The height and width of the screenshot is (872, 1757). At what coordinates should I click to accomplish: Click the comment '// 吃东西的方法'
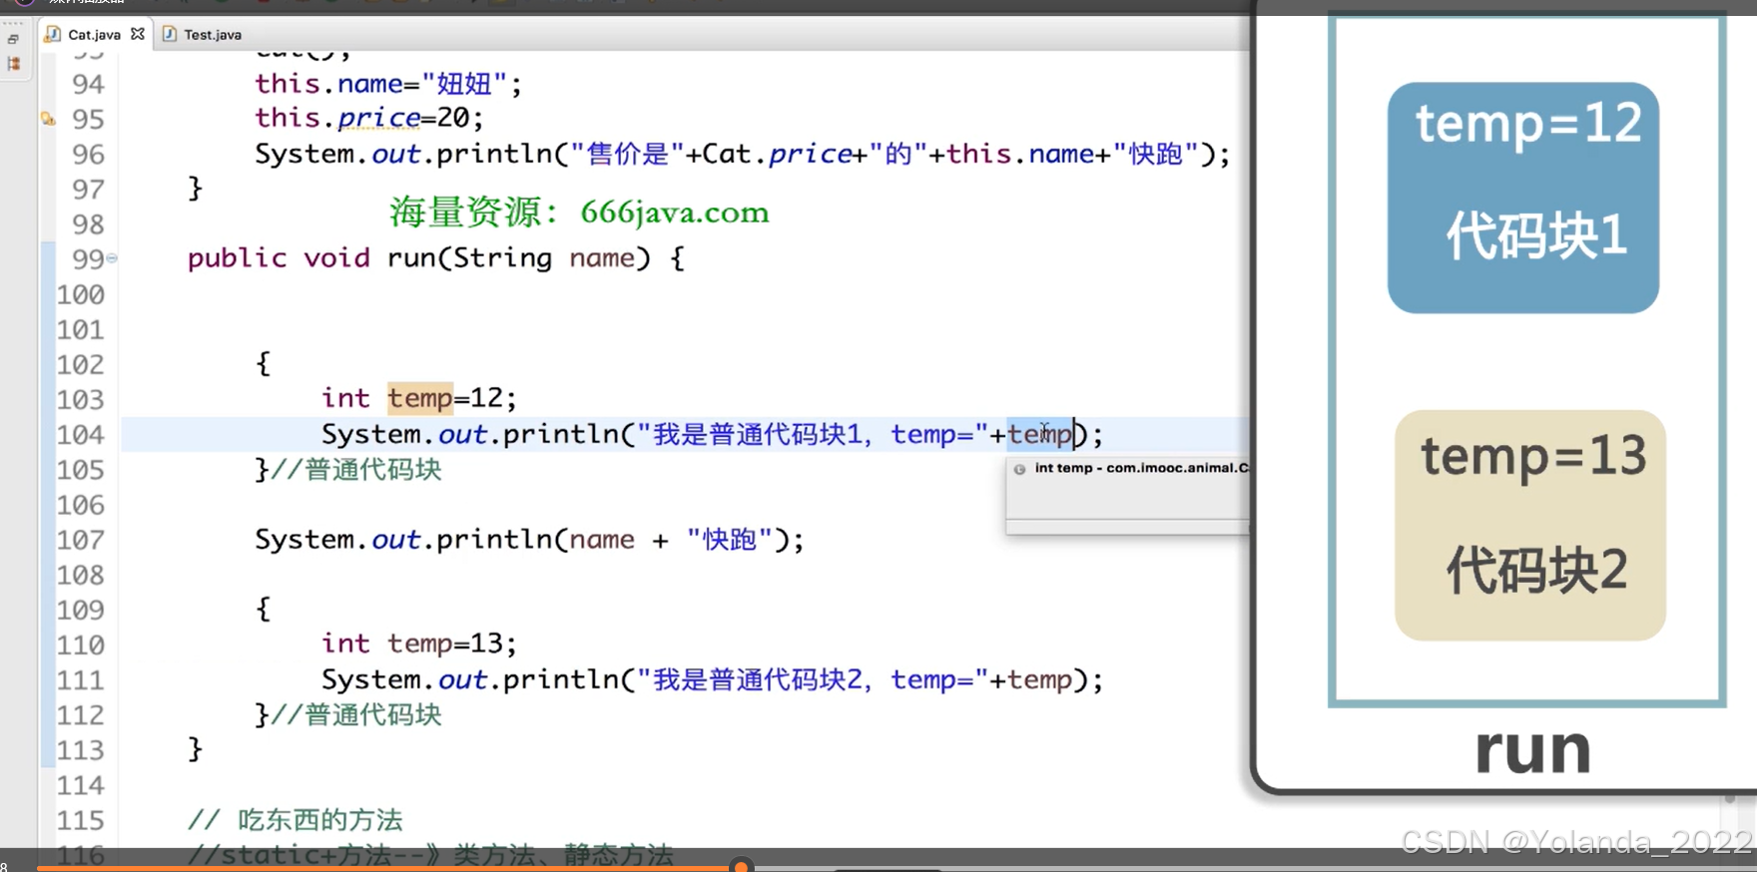point(295,820)
